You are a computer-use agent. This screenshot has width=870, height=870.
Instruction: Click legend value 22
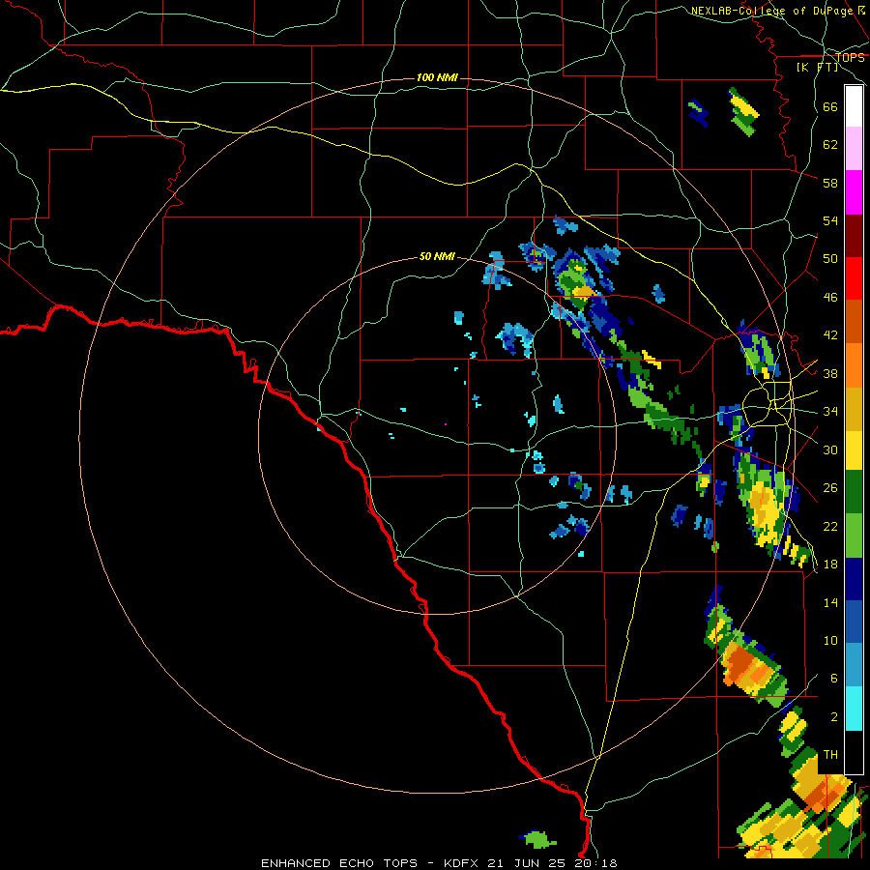pyautogui.click(x=830, y=526)
